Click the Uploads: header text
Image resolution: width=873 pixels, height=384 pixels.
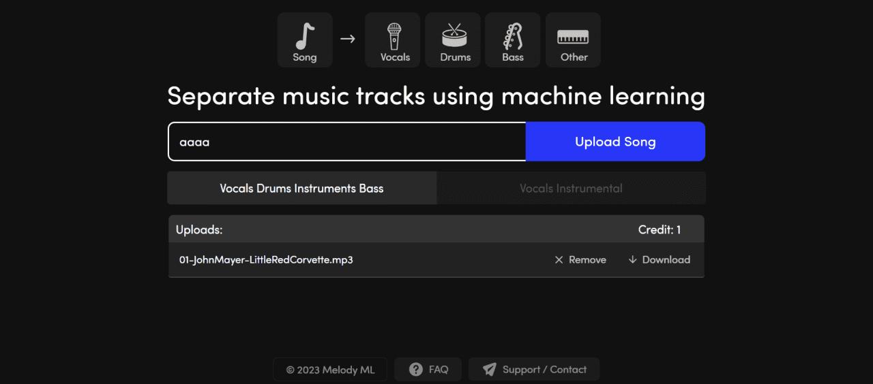click(x=199, y=230)
